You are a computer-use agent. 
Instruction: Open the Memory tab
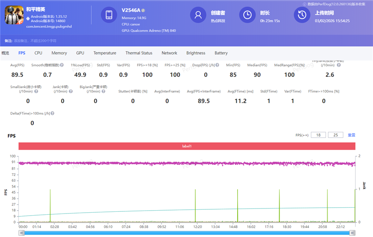59,53
